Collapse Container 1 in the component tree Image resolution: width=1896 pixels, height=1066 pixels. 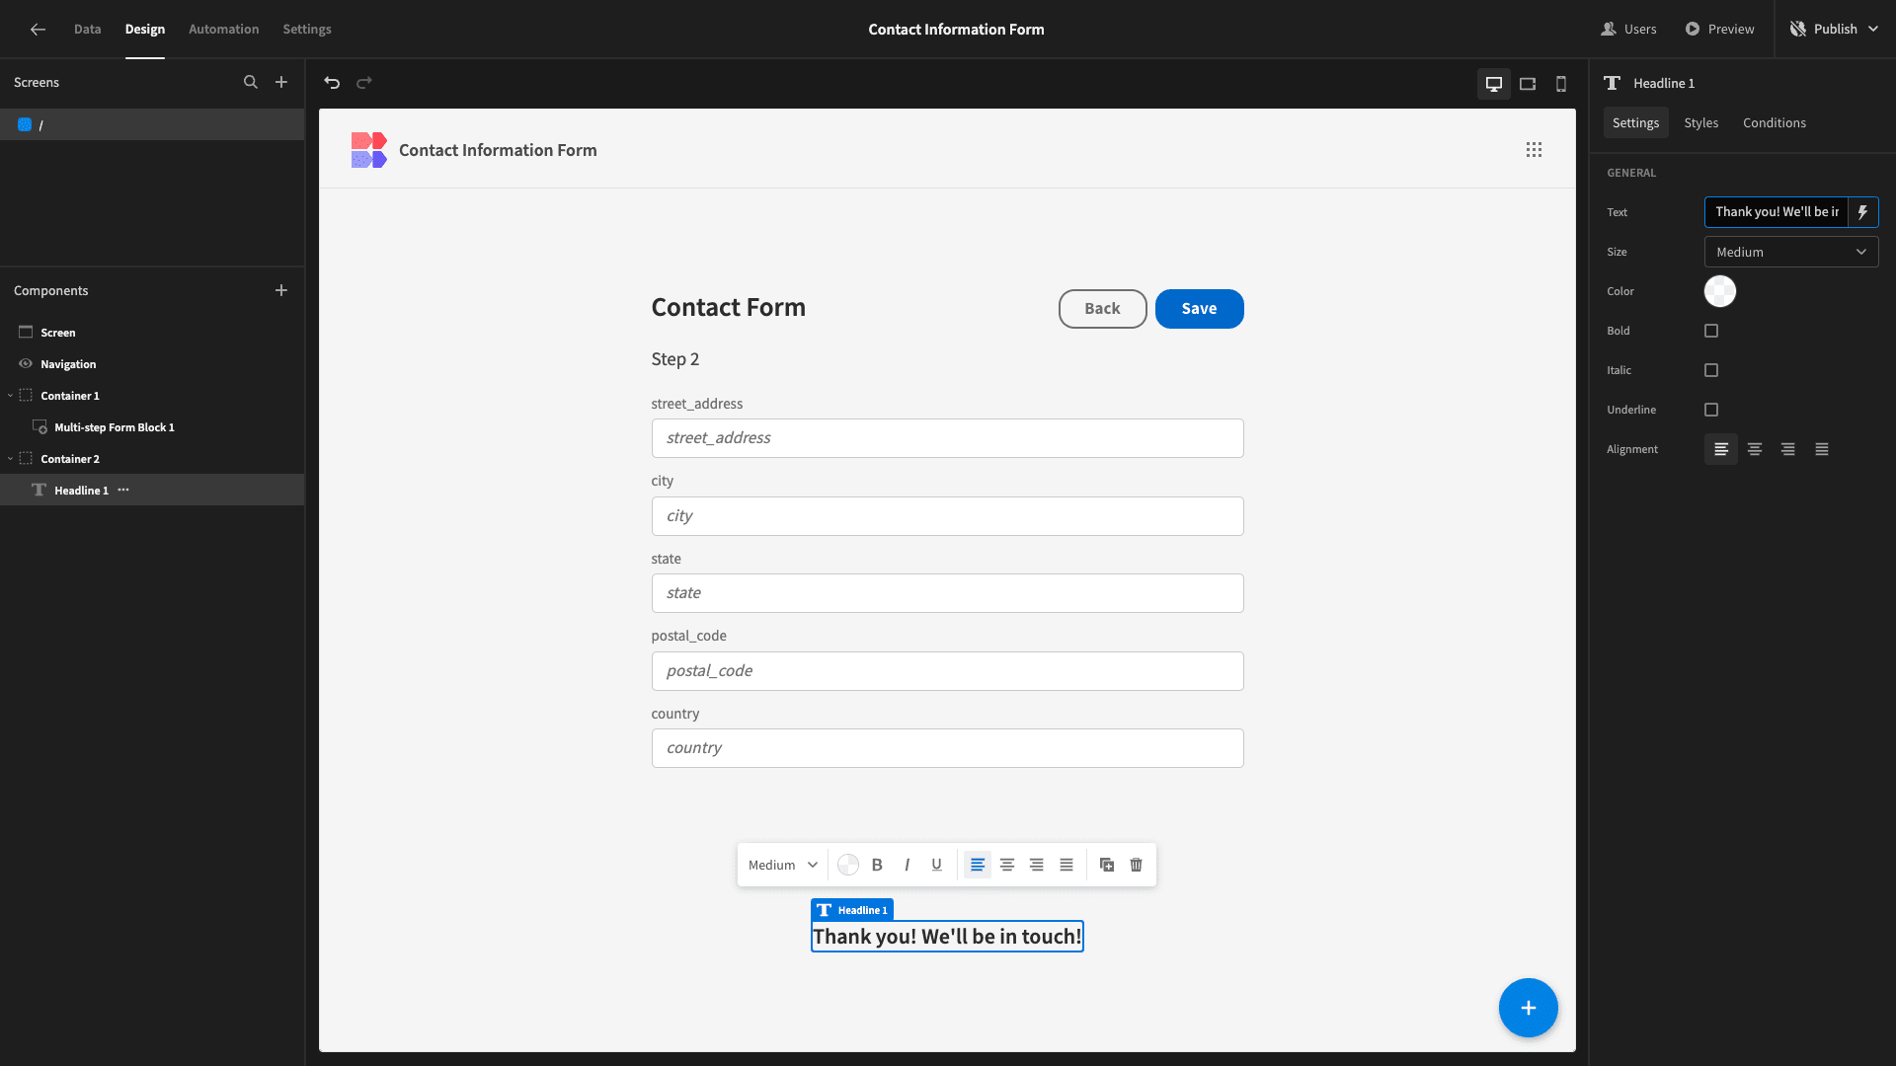coord(11,396)
